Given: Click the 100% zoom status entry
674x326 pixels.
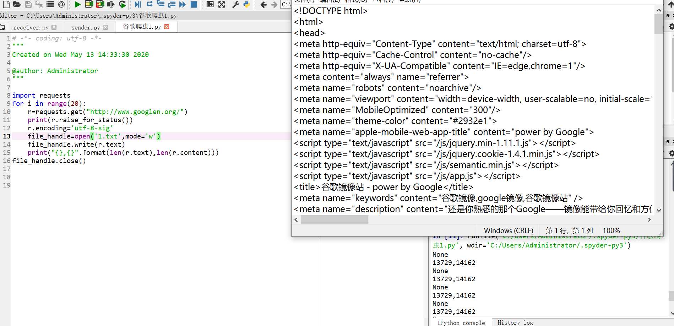Looking at the screenshot, I should coord(611,230).
